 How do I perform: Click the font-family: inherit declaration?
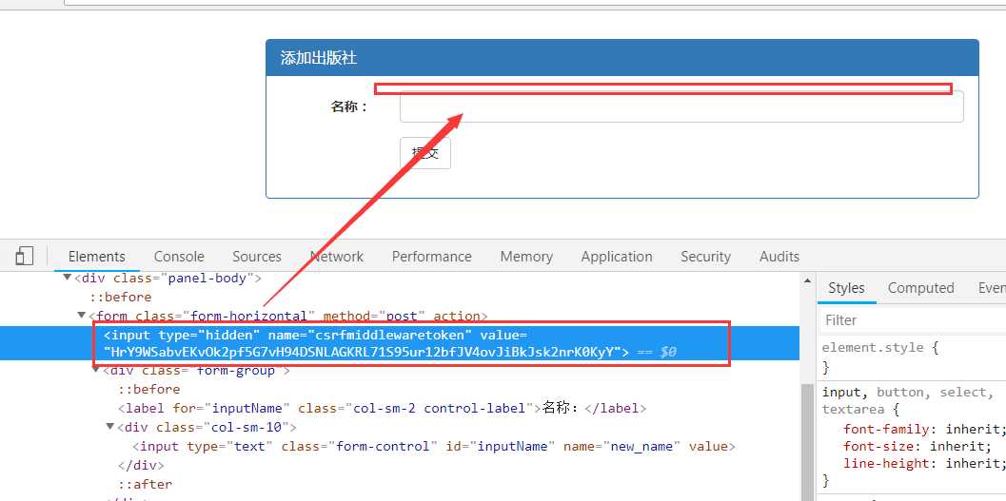(922, 430)
